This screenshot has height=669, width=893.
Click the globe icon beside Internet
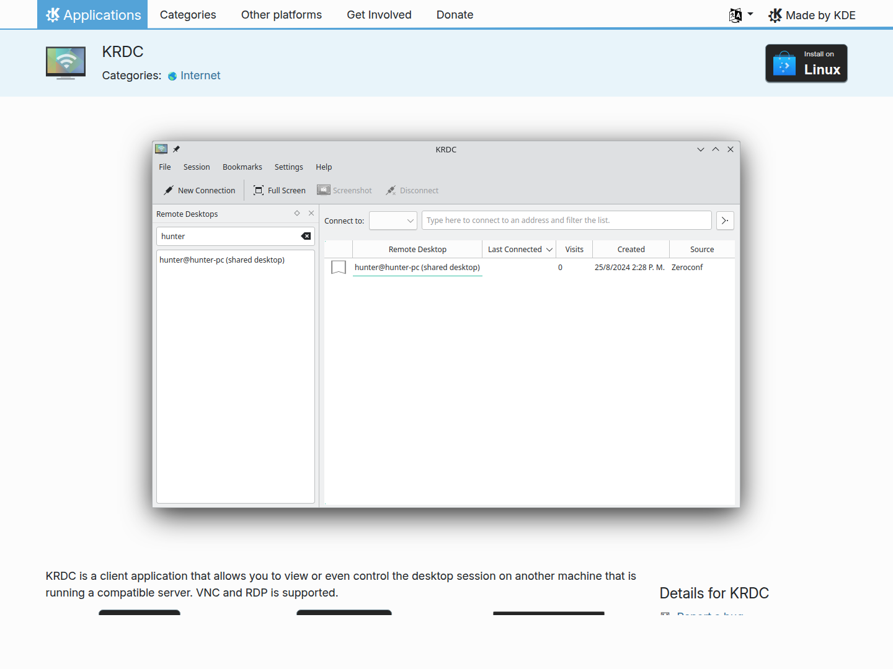[x=172, y=76]
